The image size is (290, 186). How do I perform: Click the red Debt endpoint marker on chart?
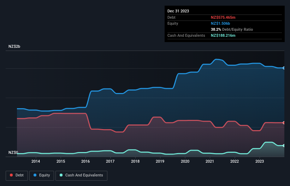click(x=284, y=123)
